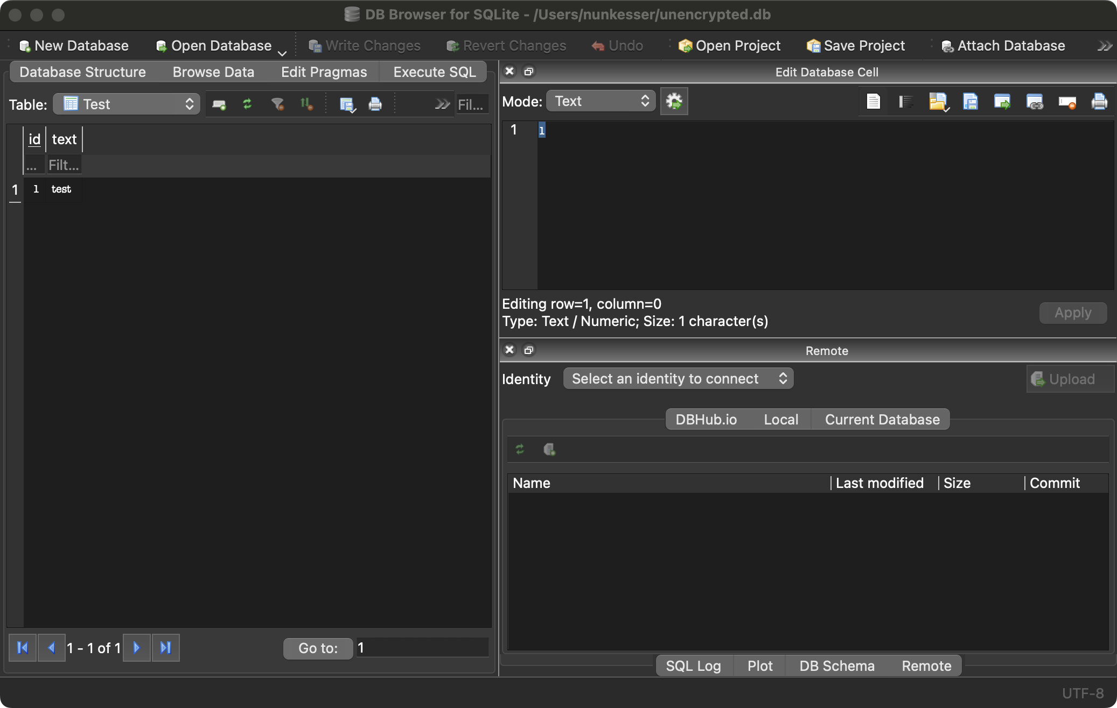Image resolution: width=1117 pixels, height=708 pixels.
Task: Toggle auto-indent icon in cell editor toolbar
Action: pyautogui.click(x=905, y=102)
